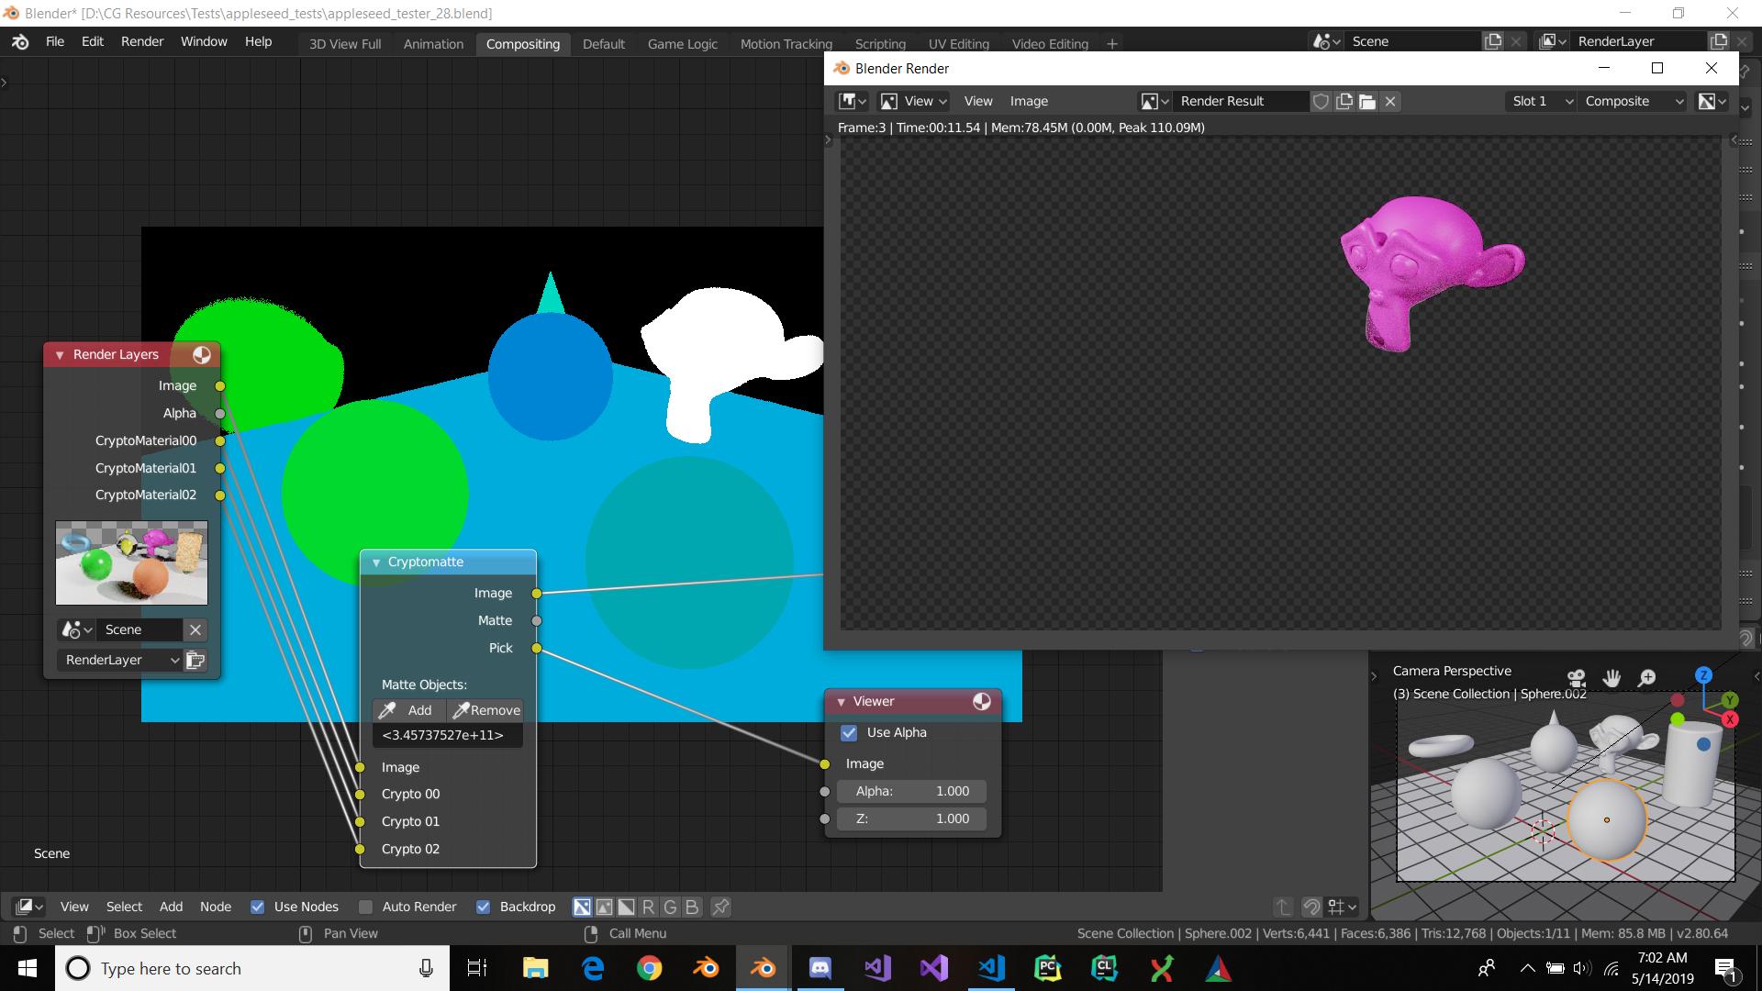Open the Composite layer dropdown
This screenshot has width=1762, height=991.
(1634, 102)
